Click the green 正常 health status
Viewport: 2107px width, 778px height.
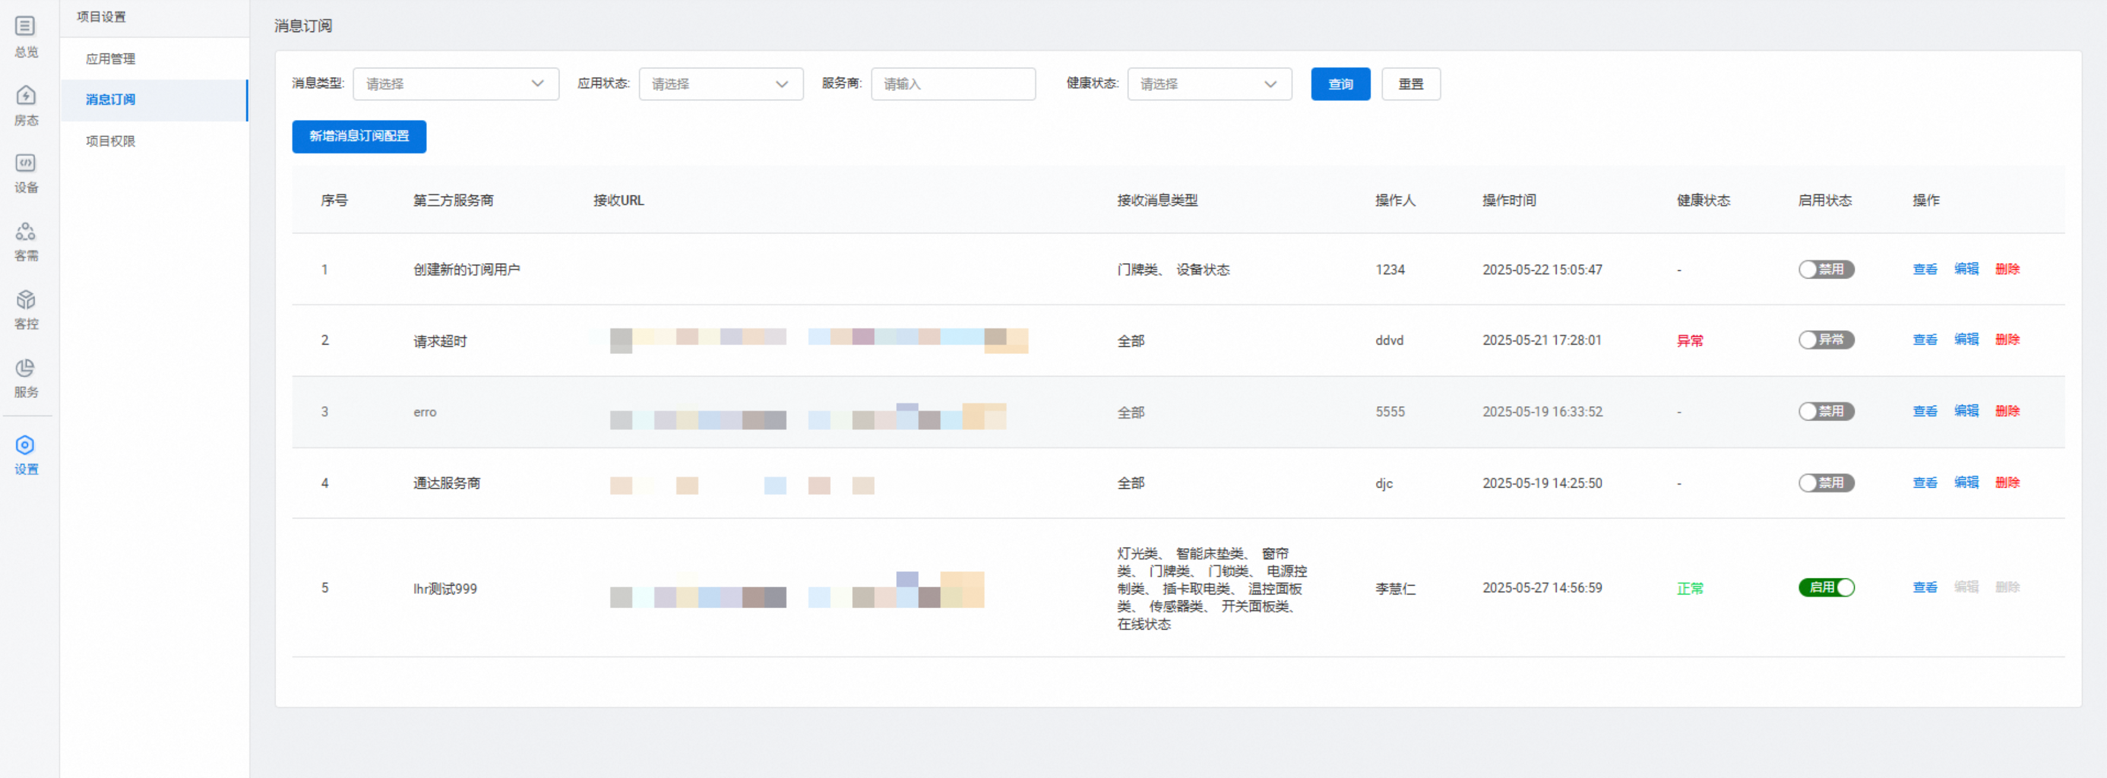coord(1690,588)
